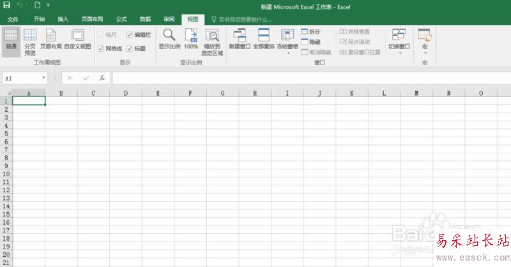The height and width of the screenshot is (267, 511).
Task: Click the fx insert function icon
Action: click(x=102, y=78)
